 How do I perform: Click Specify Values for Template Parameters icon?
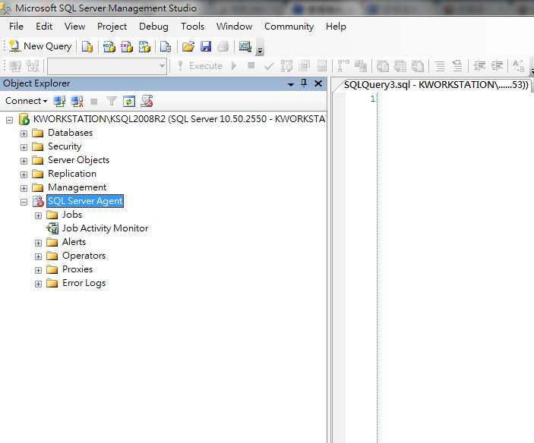tap(518, 66)
